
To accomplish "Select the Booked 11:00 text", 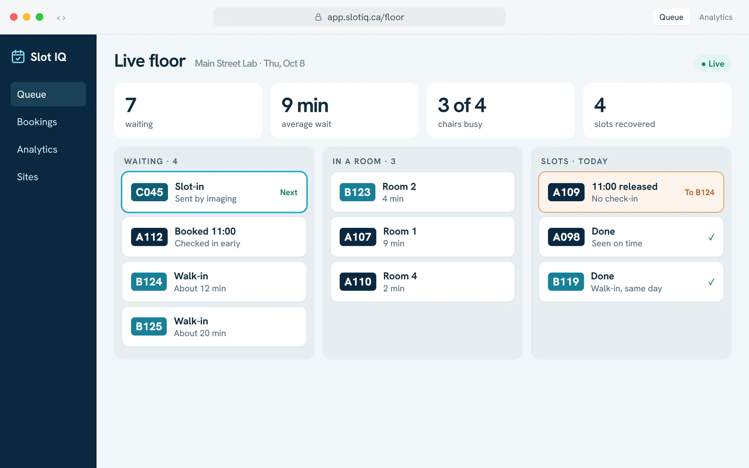I will point(205,231).
